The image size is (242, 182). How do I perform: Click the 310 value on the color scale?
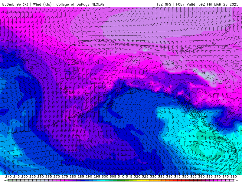[x=121, y=177]
